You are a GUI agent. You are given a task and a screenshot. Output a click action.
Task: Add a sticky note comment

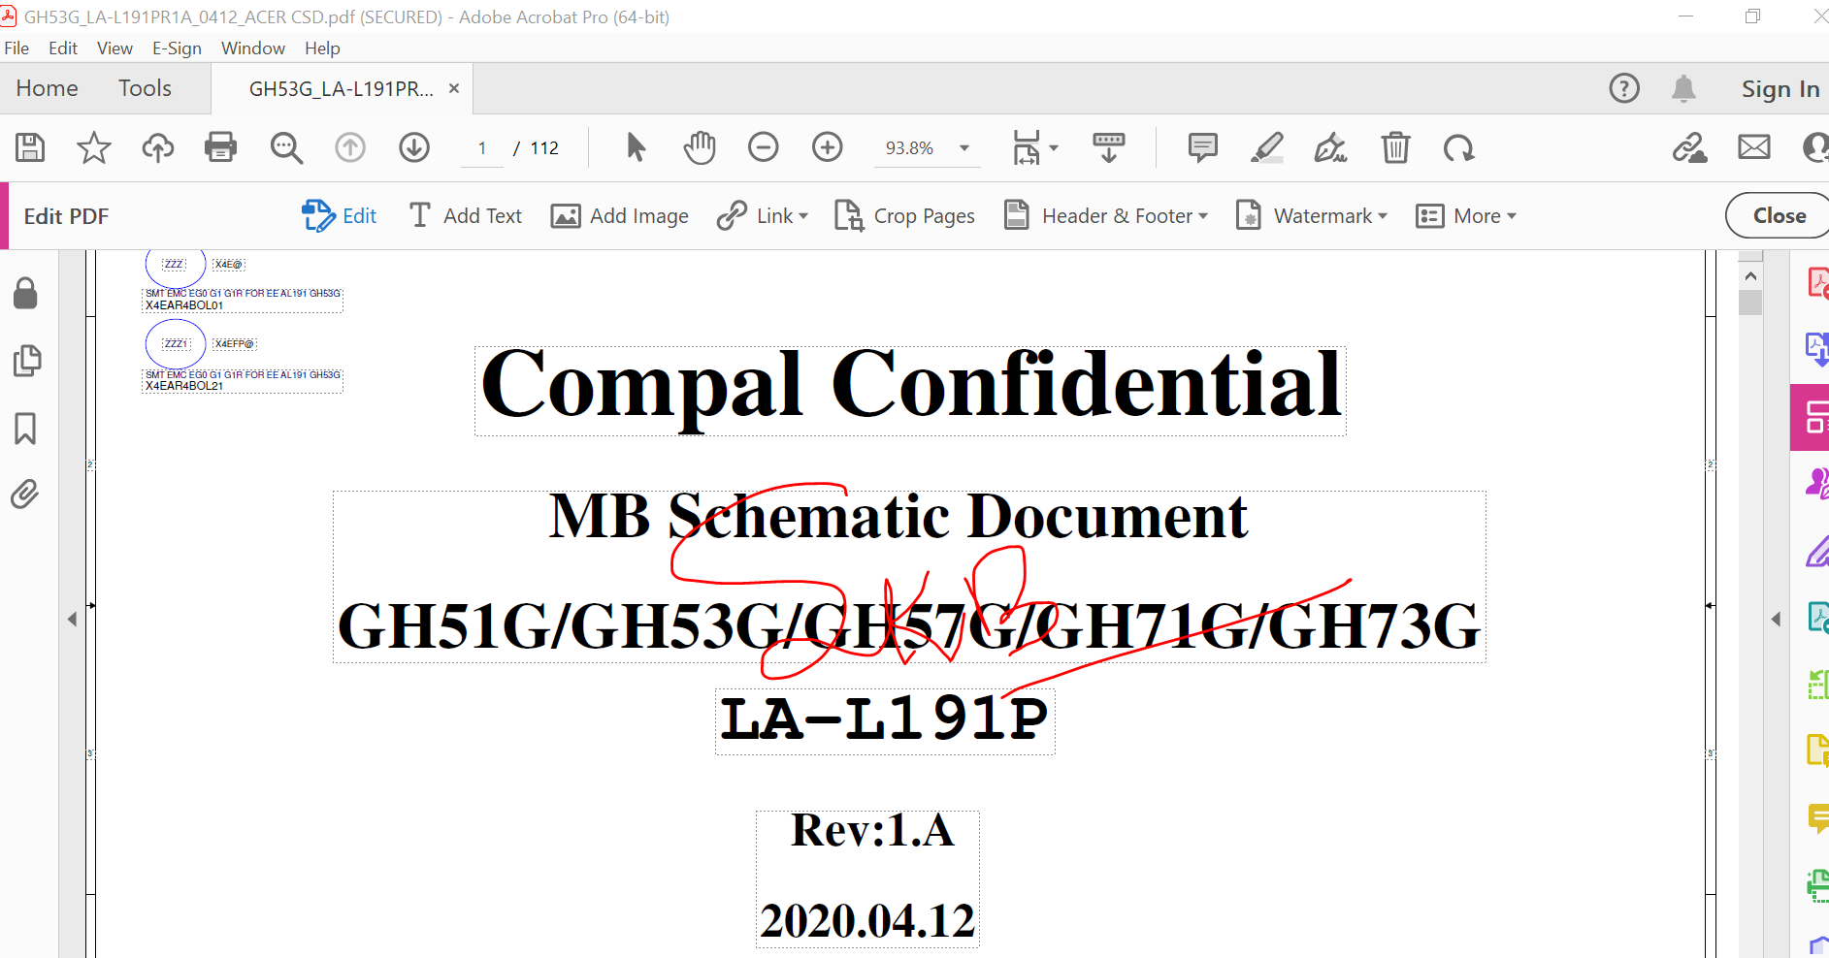pos(1203,147)
